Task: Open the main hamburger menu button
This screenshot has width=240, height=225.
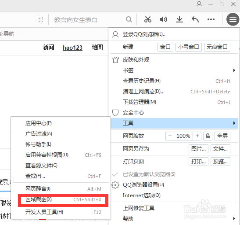Action: [x=233, y=19]
